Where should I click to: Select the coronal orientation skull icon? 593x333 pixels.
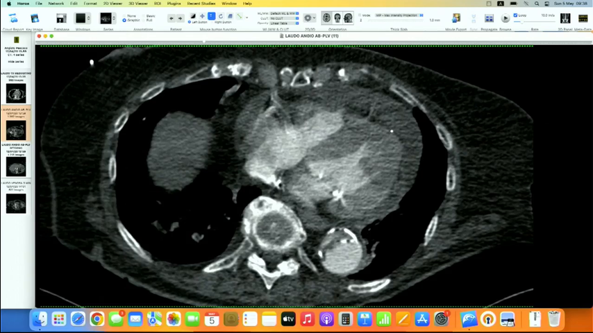point(337,18)
